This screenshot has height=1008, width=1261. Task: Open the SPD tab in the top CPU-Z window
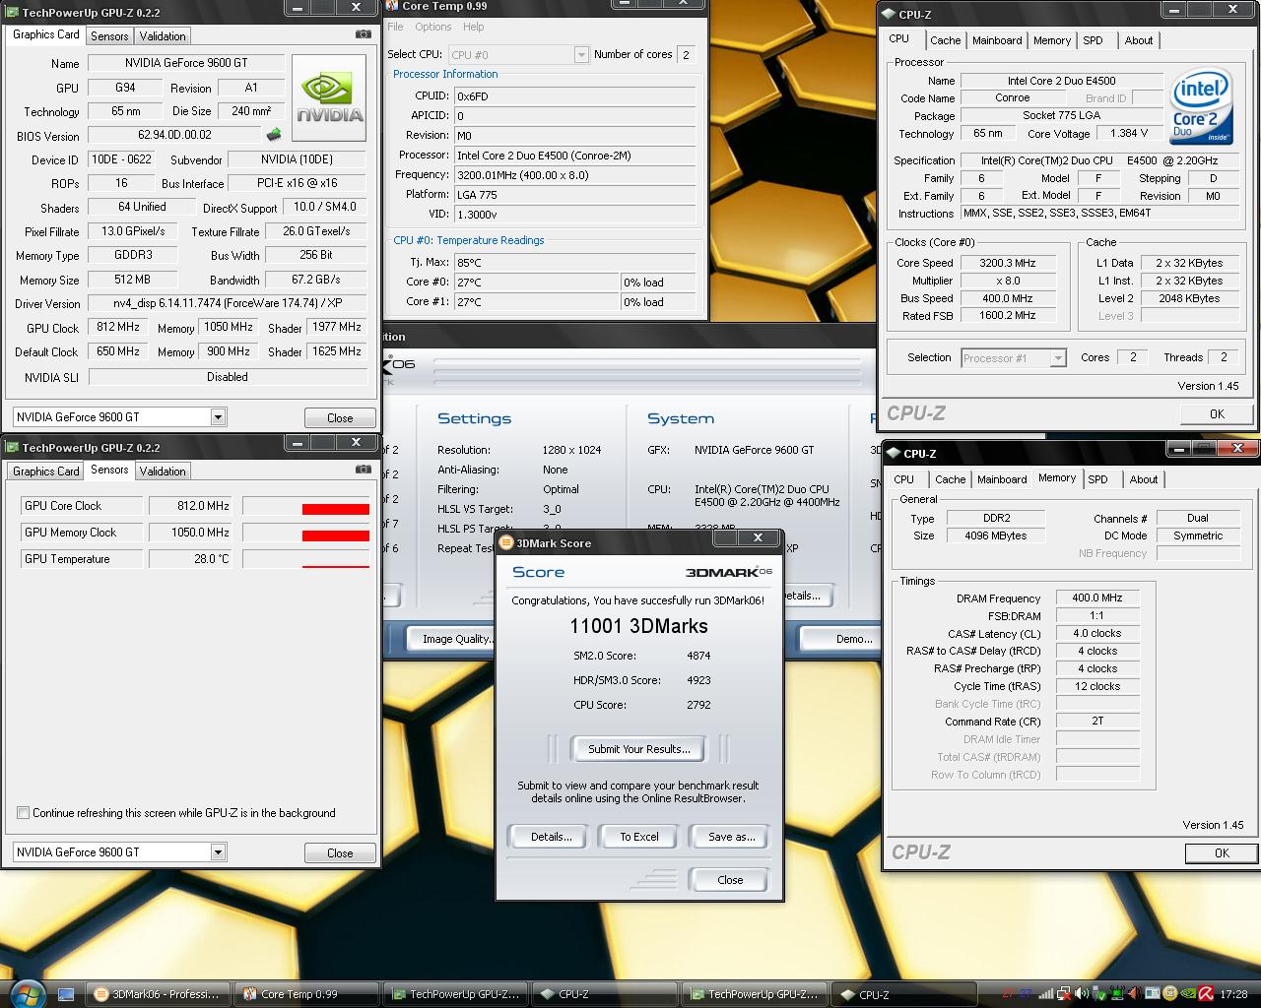point(1093,40)
